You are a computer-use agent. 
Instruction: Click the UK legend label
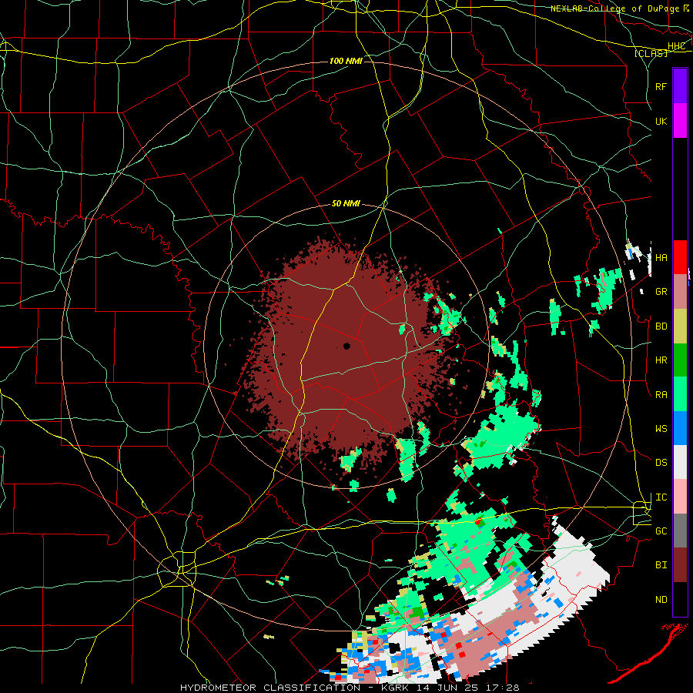661,121
